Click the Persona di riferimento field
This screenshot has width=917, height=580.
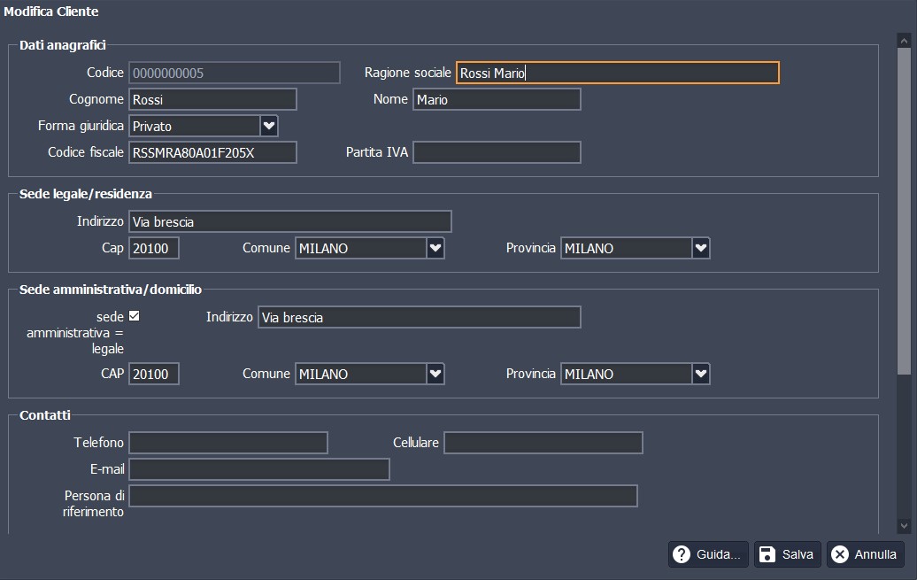pos(382,496)
